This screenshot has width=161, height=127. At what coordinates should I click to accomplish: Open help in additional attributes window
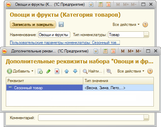150,71
